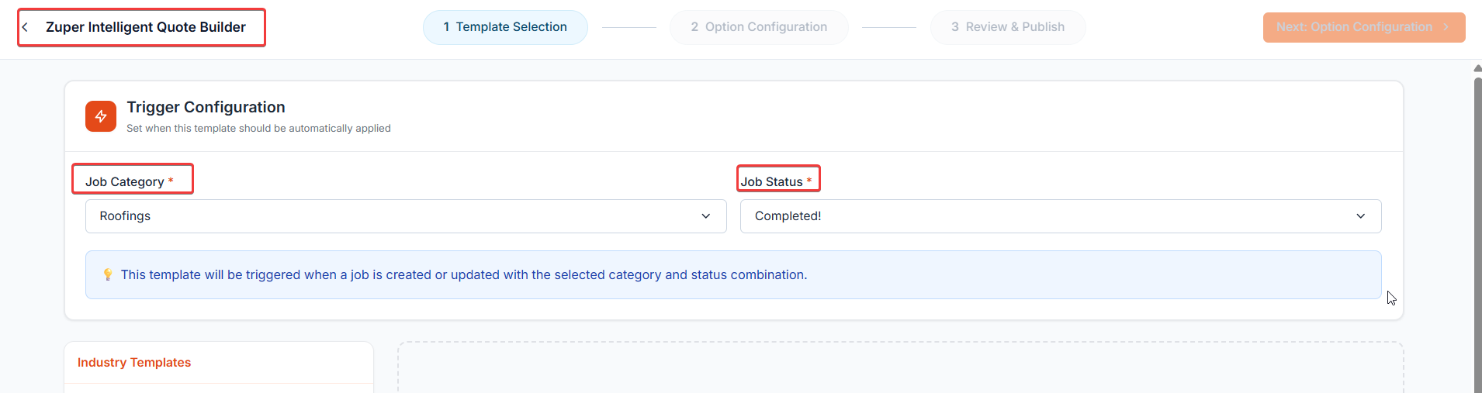Click the lightbulb hint icon
The image size is (1482, 393).
108,274
